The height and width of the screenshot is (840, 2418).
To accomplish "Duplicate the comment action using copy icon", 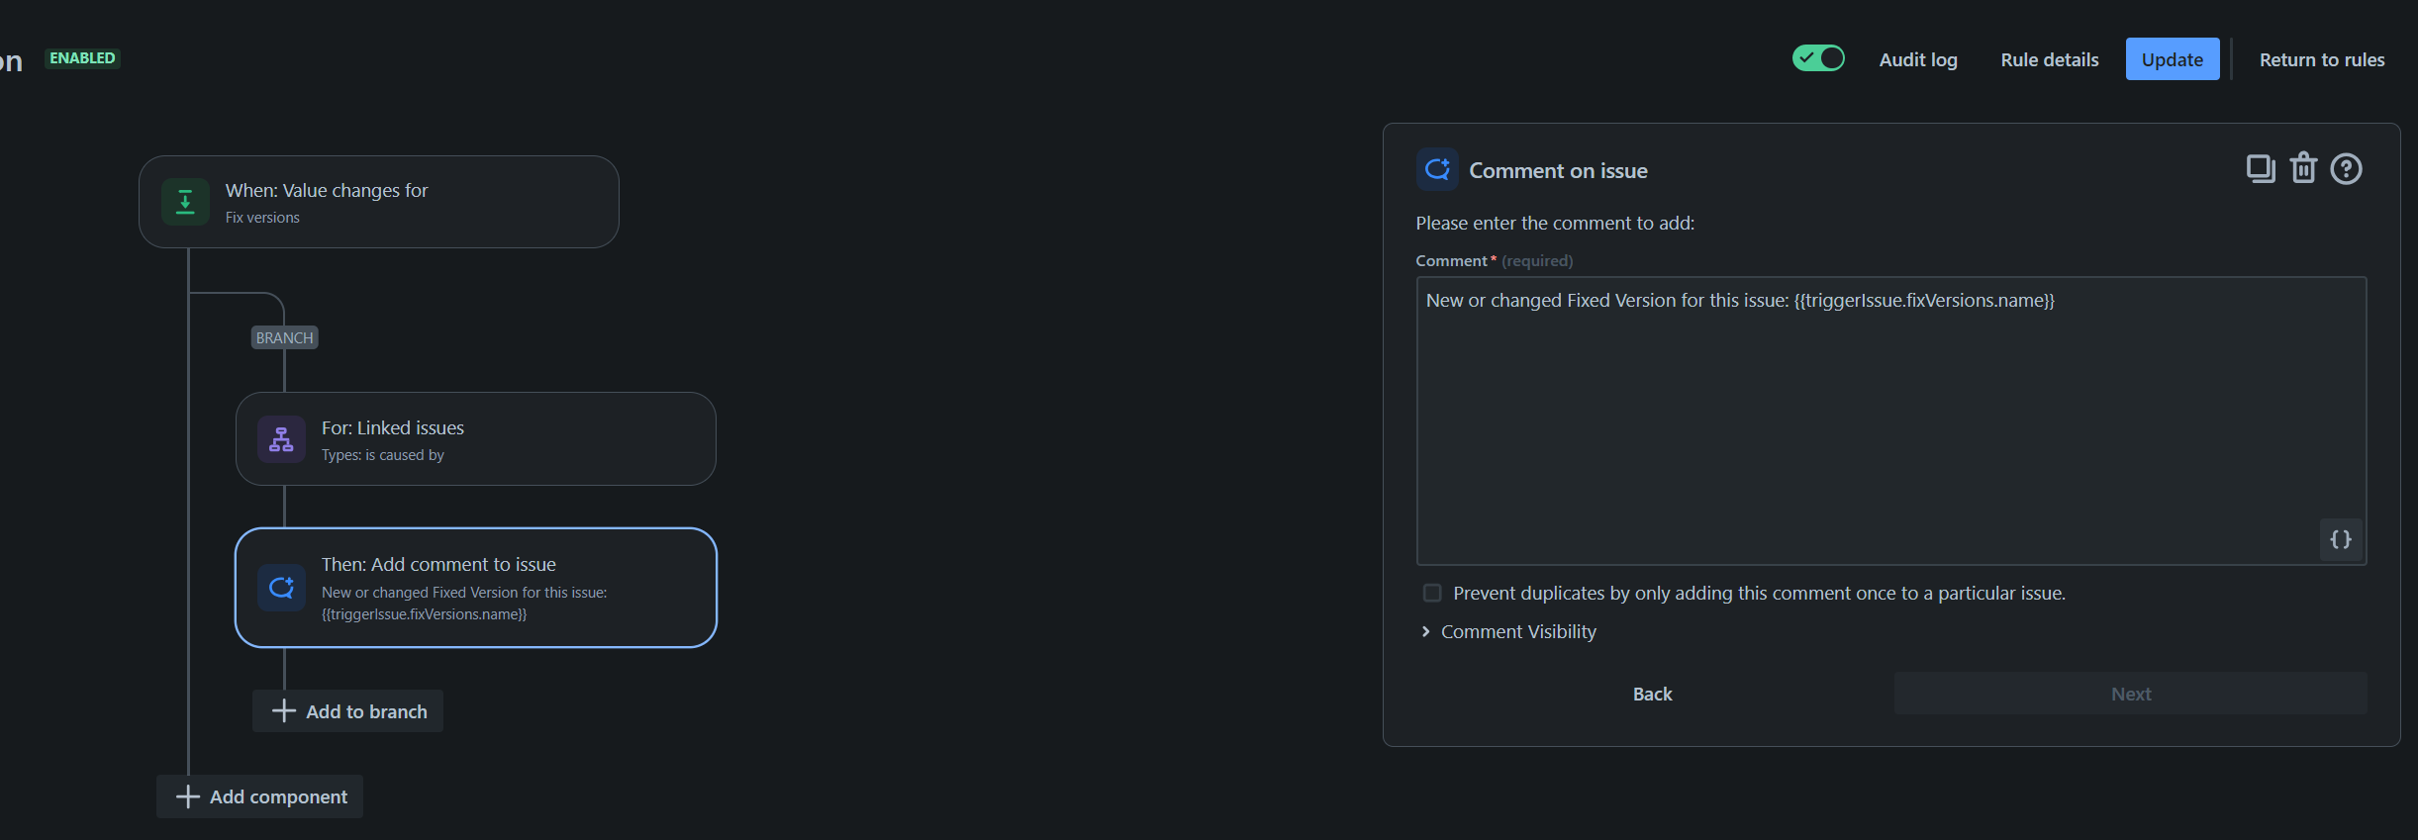I will (2261, 168).
